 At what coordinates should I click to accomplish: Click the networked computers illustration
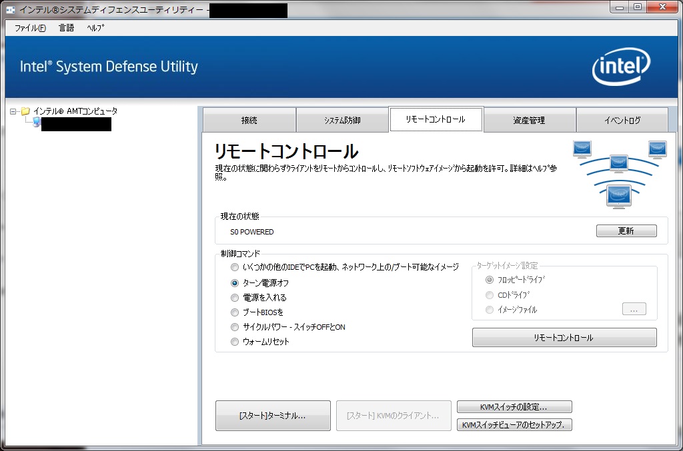point(618,172)
